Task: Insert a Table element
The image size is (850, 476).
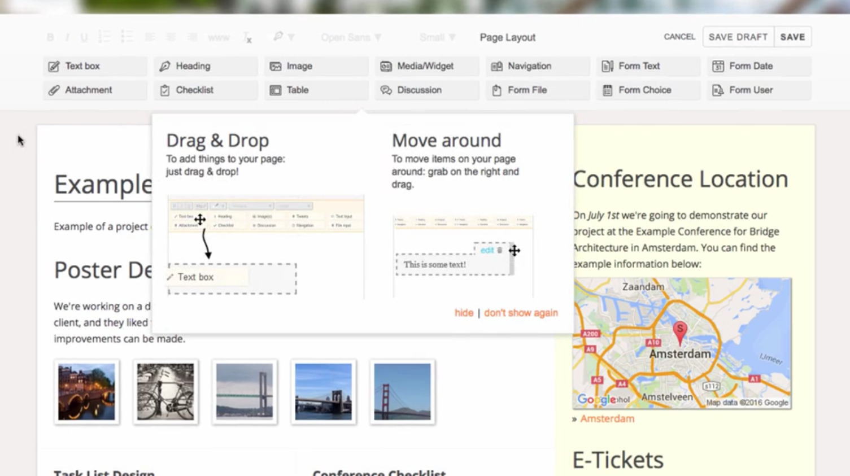Action: [x=316, y=90]
